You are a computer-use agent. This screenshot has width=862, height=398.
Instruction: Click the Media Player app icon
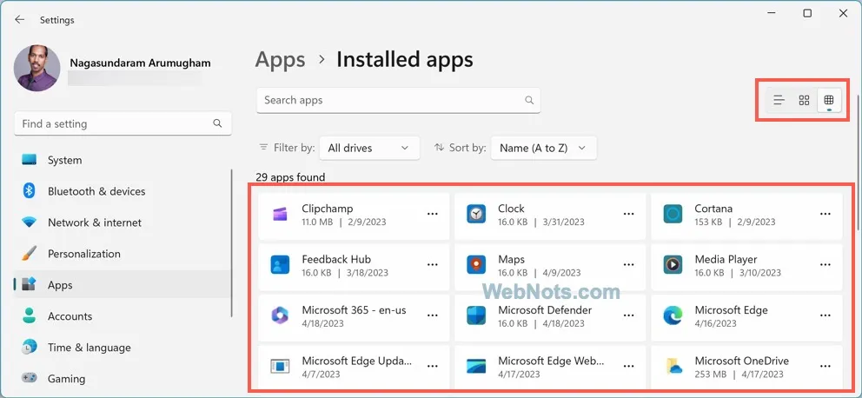point(673,265)
